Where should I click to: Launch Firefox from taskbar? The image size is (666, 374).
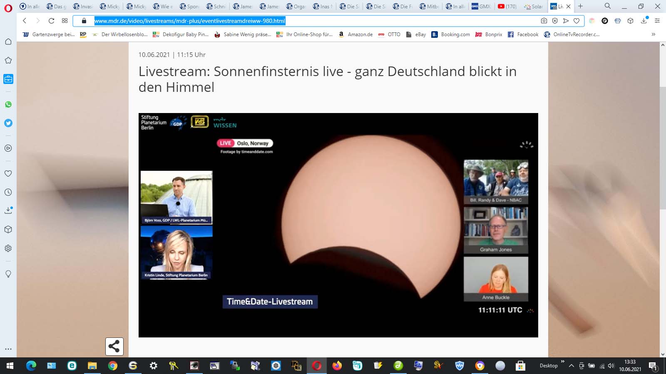point(337,366)
